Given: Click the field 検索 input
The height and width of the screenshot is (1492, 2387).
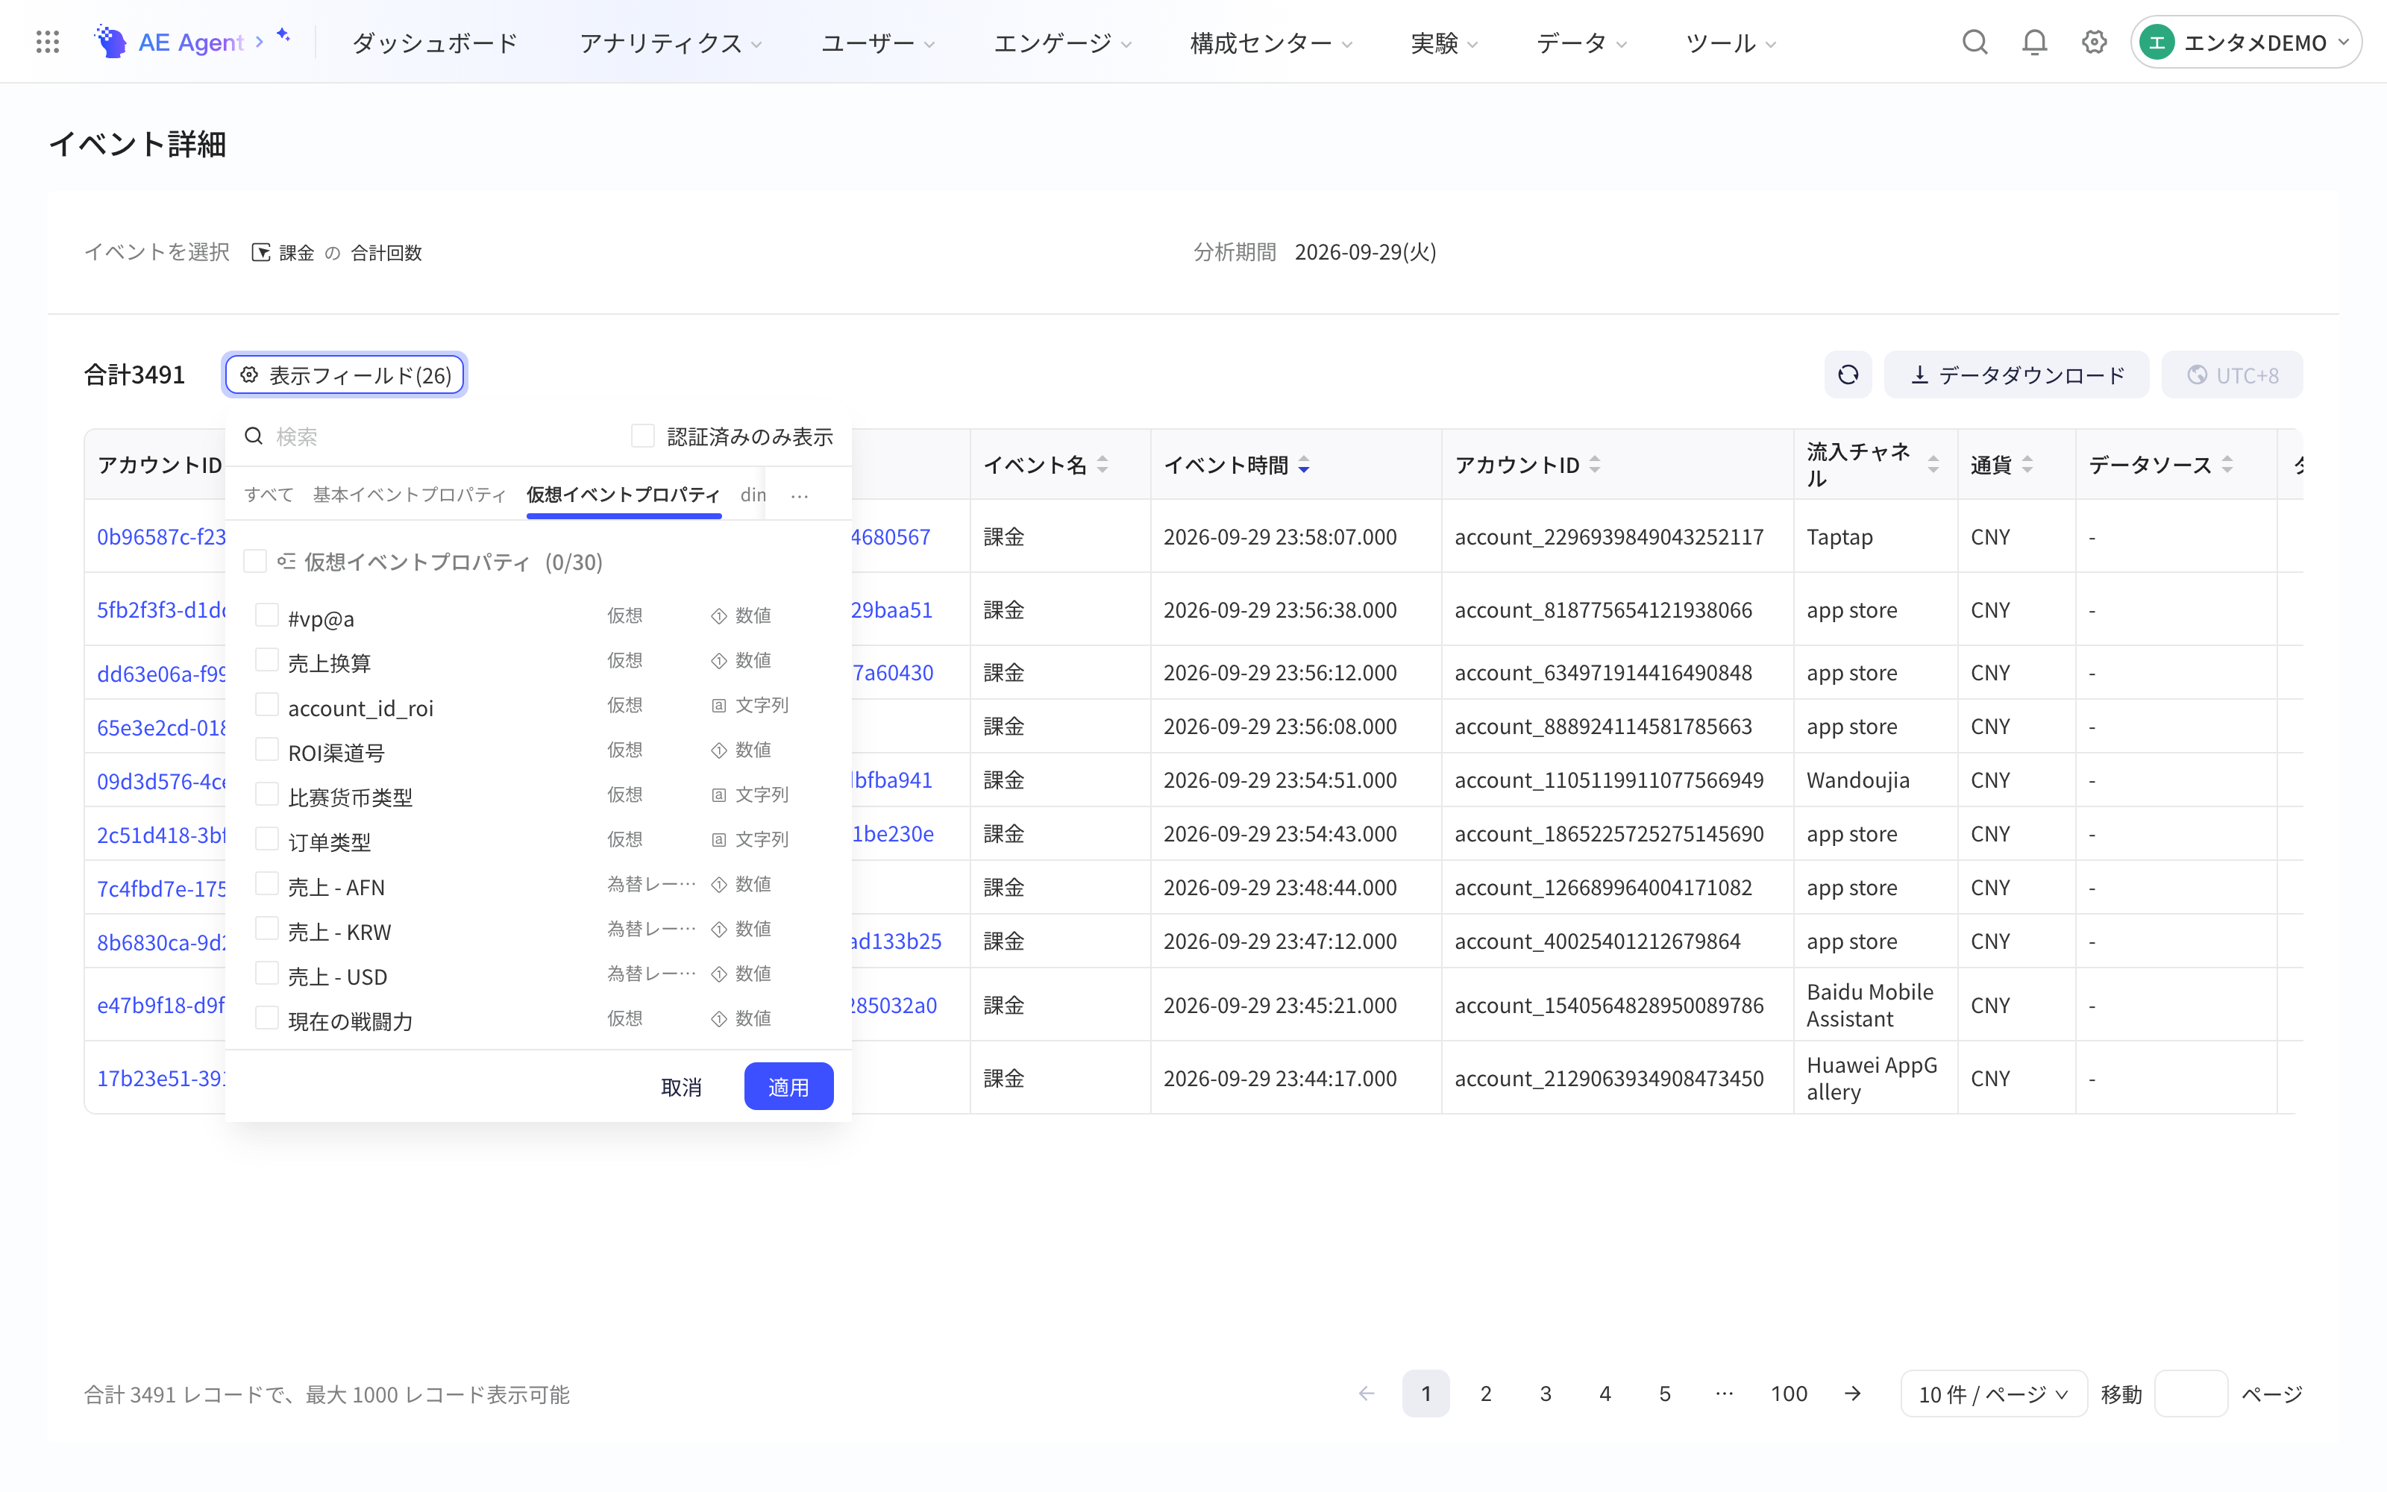Looking at the screenshot, I should (434, 436).
